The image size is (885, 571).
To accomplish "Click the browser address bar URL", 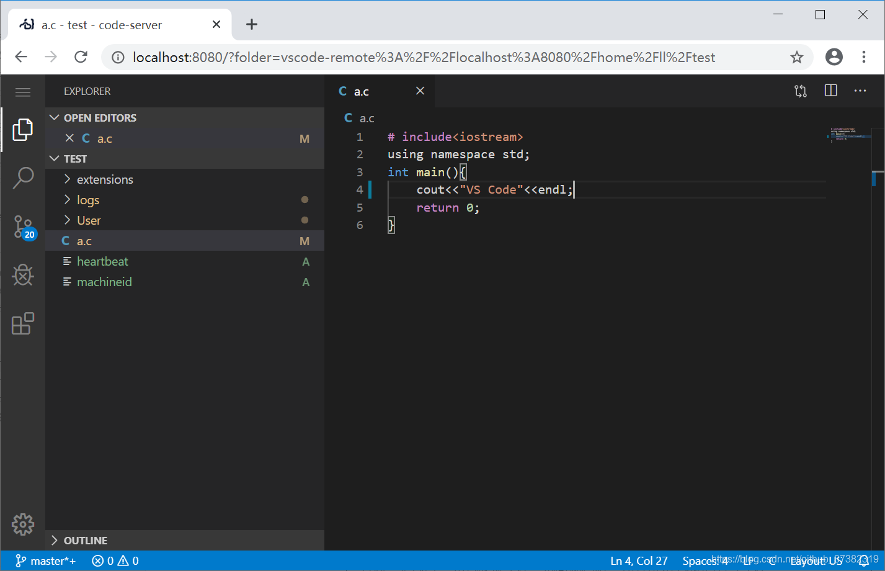I will point(424,58).
